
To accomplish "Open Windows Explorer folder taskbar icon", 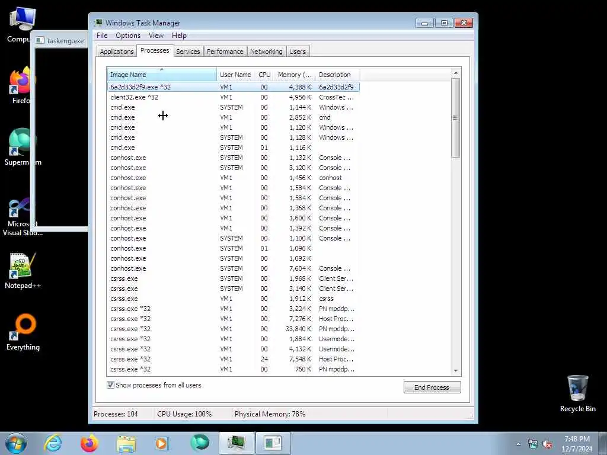I will point(127,443).
